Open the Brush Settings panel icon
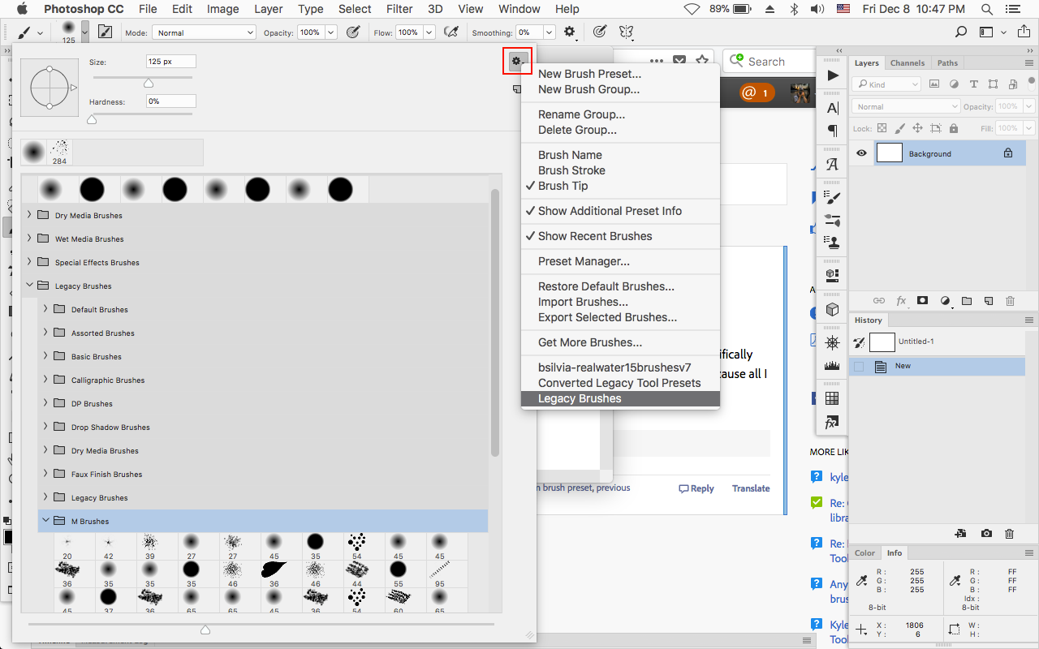 pyautogui.click(x=833, y=198)
